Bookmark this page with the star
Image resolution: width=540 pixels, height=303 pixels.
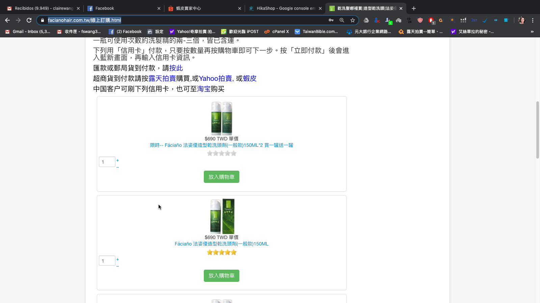[x=353, y=20]
